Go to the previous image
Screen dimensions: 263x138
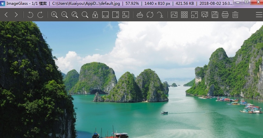6,15
